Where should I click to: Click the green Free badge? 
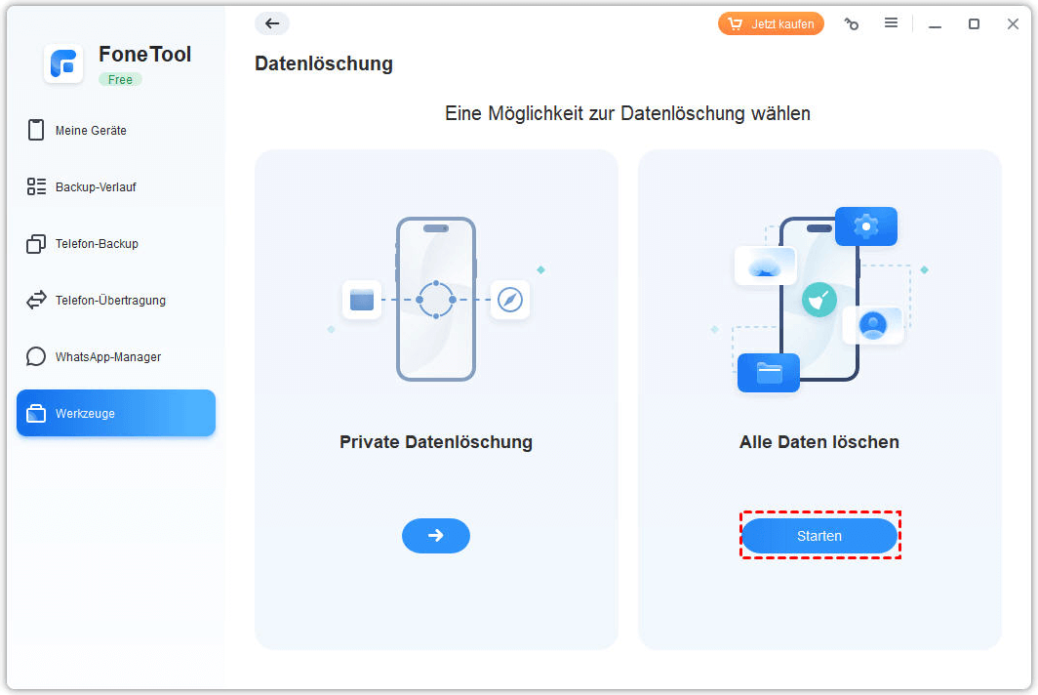tap(121, 79)
